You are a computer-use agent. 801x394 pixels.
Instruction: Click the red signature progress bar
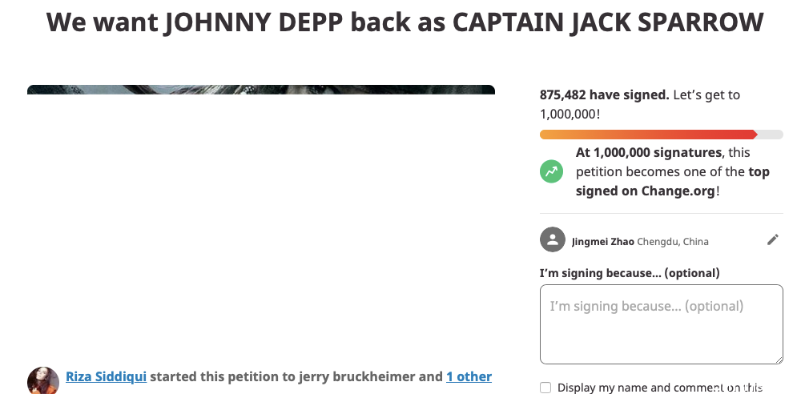(x=647, y=135)
